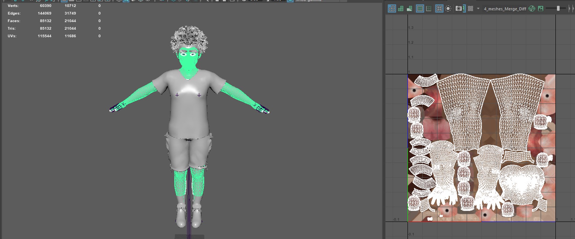Click the dark green borders icon beside it

coord(429,9)
